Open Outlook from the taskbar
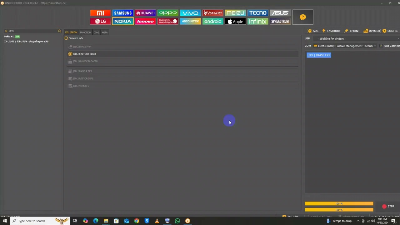 126,221
